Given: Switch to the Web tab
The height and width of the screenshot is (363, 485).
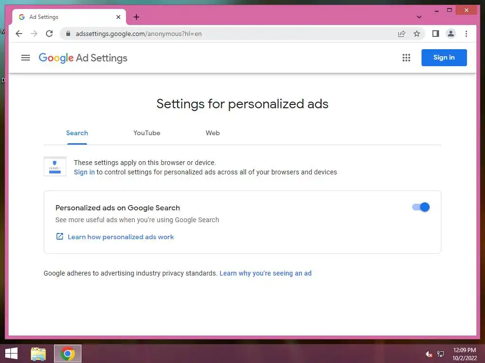Looking at the screenshot, I should [x=213, y=133].
